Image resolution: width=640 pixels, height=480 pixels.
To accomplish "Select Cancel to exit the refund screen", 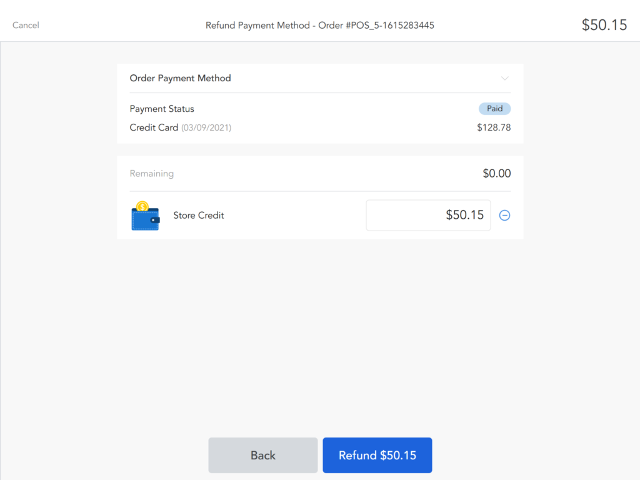I will (26, 25).
